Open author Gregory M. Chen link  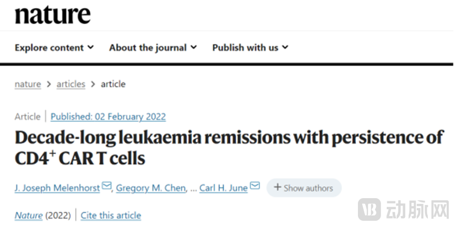point(151,188)
